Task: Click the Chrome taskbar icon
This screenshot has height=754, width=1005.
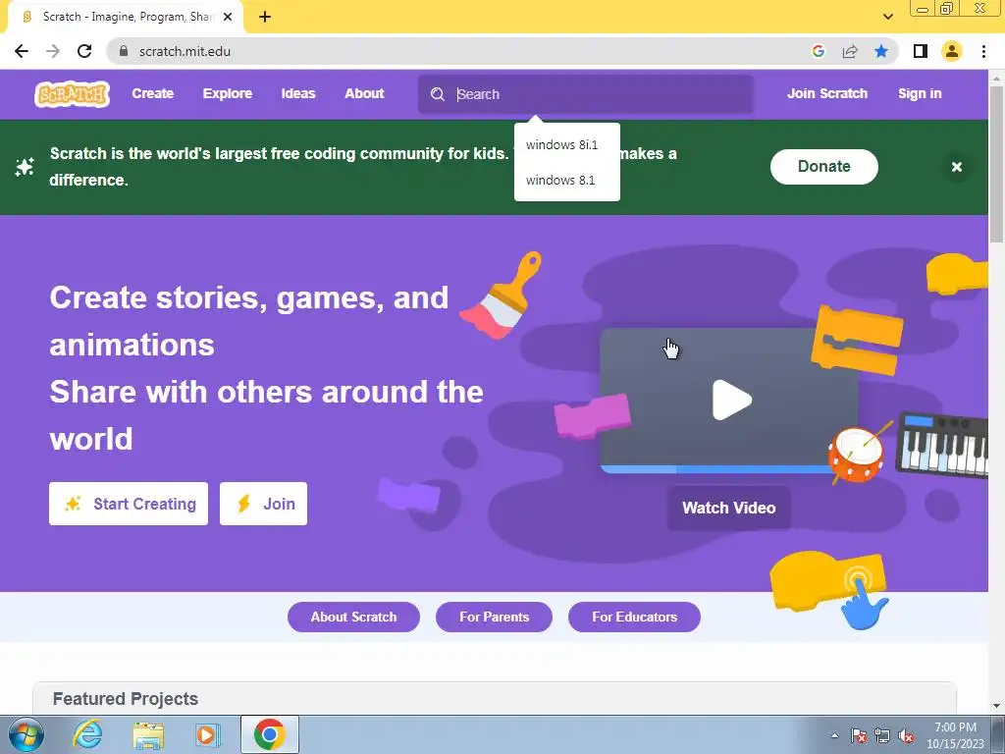Action: point(270,734)
